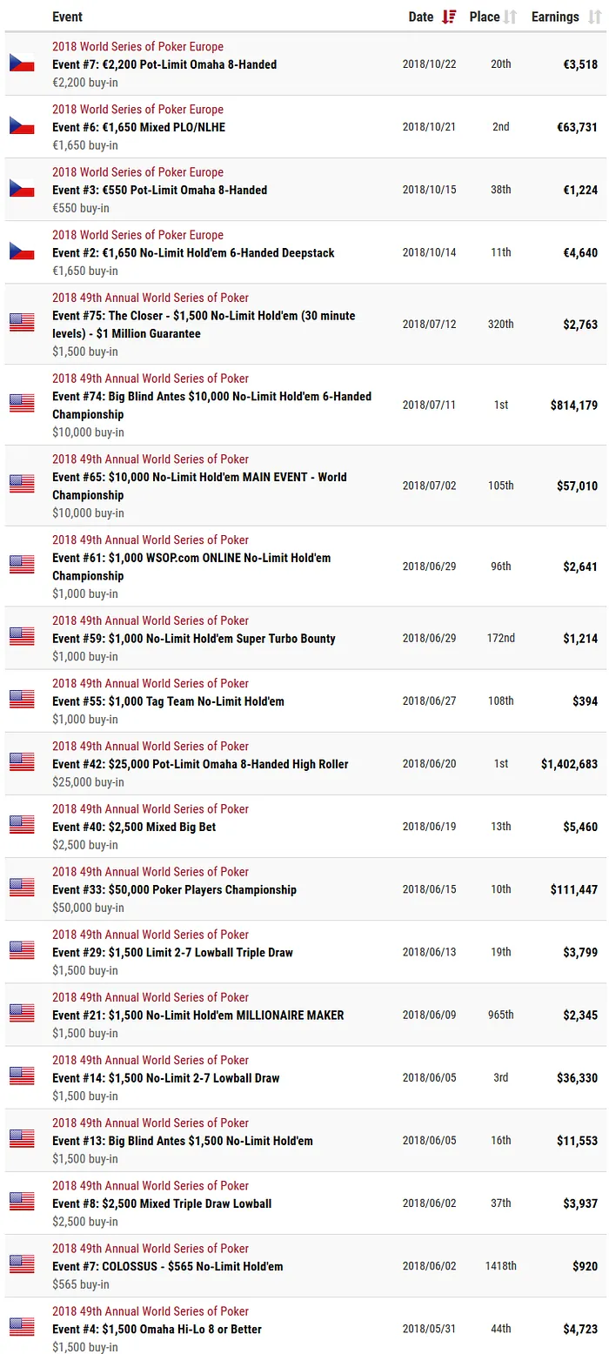Open series link above Event #3 €550 Omaha
The height and width of the screenshot is (1354, 609).
(137, 172)
